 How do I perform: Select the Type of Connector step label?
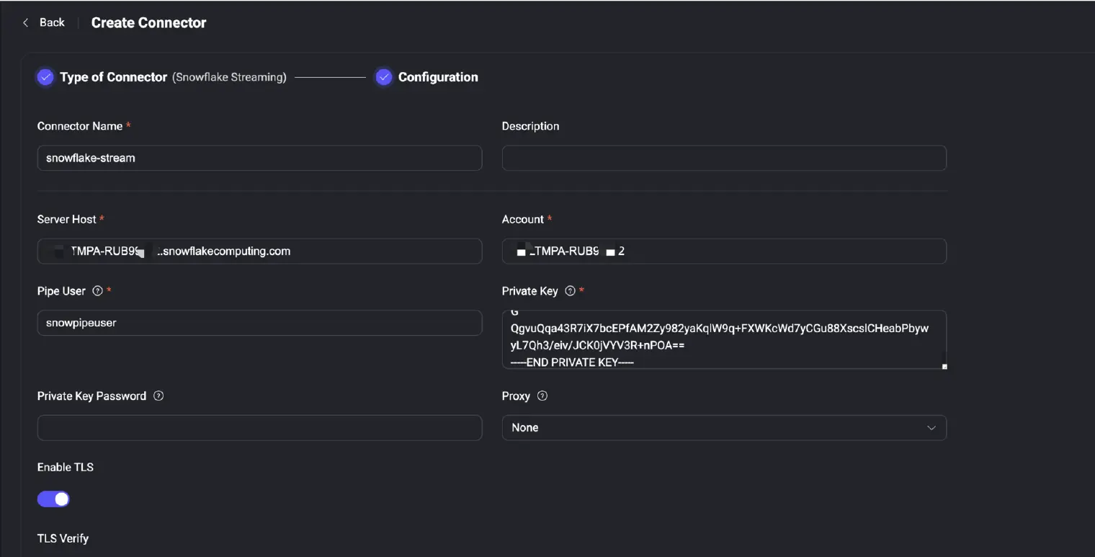pyautogui.click(x=113, y=77)
